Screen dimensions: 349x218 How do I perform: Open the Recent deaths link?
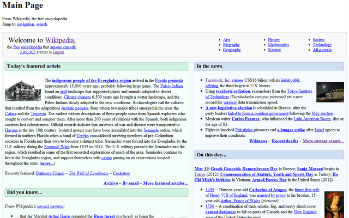pos(285,141)
